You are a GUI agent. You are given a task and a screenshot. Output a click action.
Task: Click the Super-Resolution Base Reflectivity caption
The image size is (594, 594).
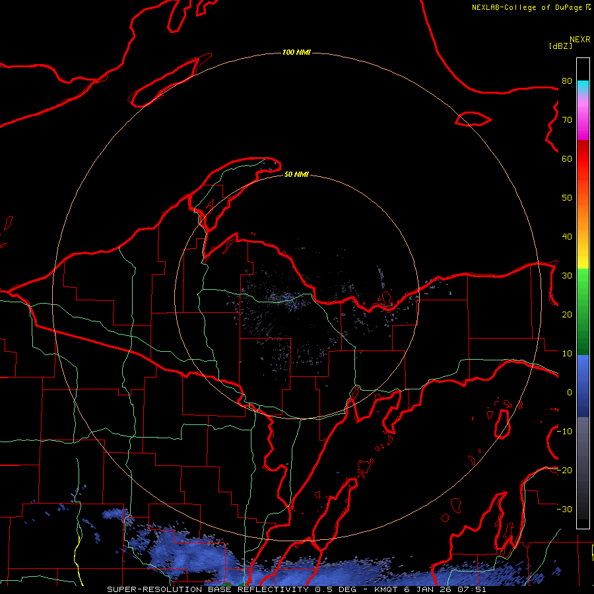pos(296,589)
